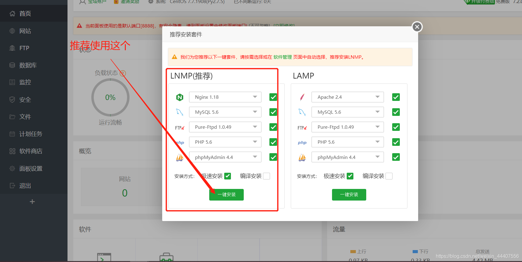Click the gear icon beside 面板设置
Screen dimensions: 522x262
click(12, 168)
